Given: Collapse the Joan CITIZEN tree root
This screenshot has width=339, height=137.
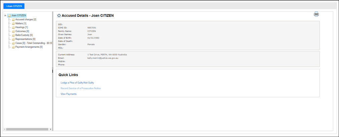Looking at the screenshot, I should click(5, 16).
